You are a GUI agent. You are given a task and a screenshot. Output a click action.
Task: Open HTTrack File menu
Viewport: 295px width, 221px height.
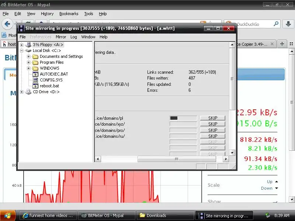[x=22, y=37]
